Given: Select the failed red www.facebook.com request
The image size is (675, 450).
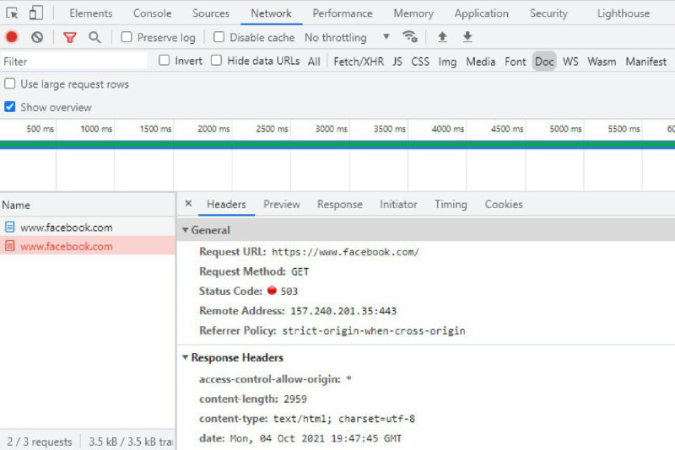Looking at the screenshot, I should [88, 246].
